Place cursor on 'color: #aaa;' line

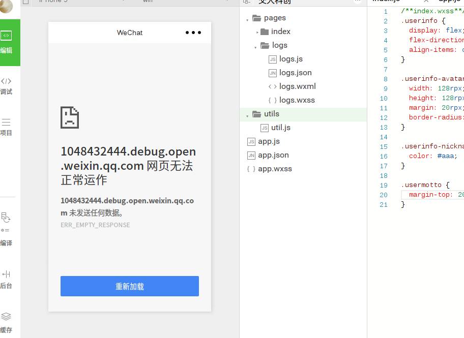click(x=433, y=156)
